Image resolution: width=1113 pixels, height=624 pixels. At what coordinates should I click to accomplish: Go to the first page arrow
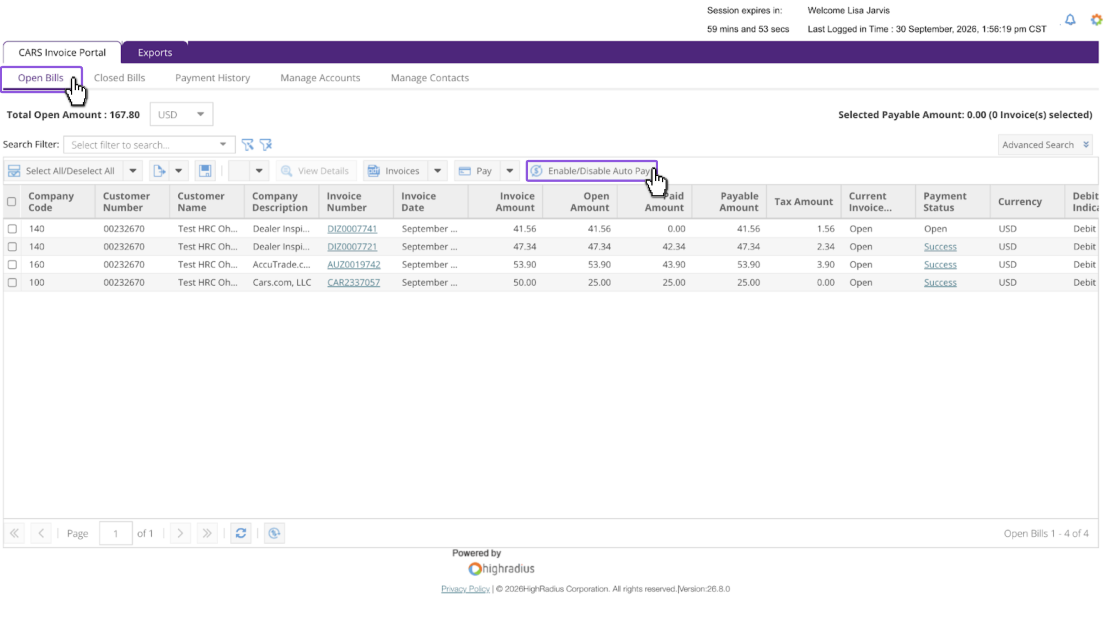14,533
